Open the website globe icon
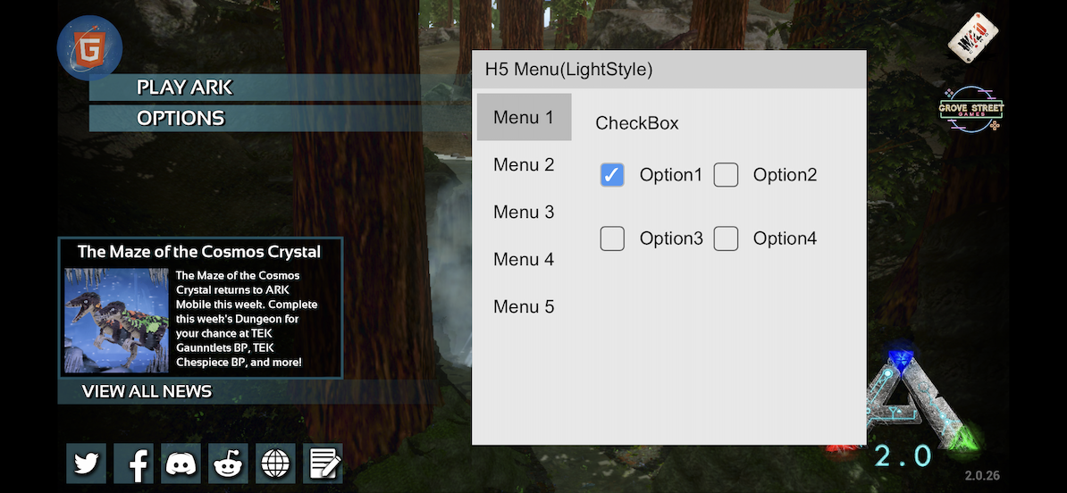Image resolution: width=1067 pixels, height=493 pixels. [275, 464]
